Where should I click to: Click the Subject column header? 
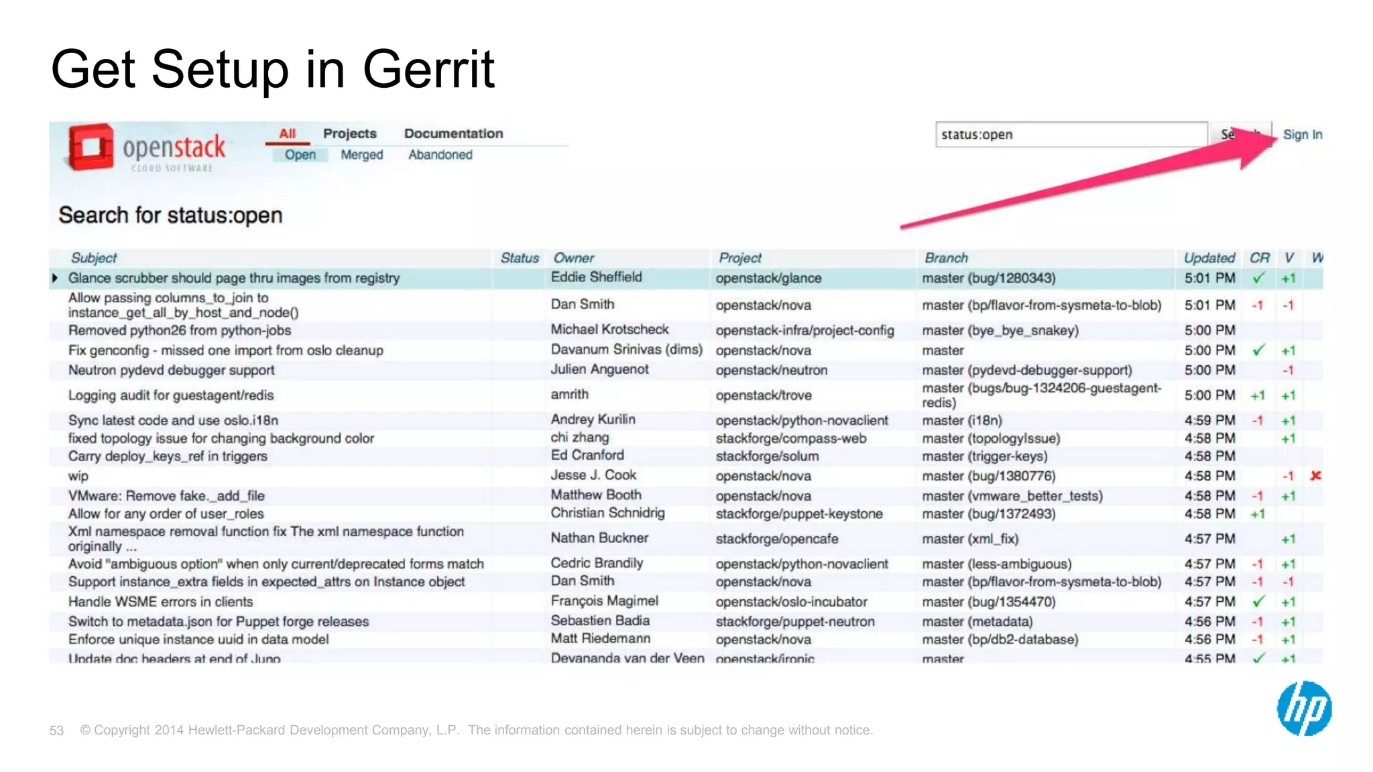tap(93, 258)
